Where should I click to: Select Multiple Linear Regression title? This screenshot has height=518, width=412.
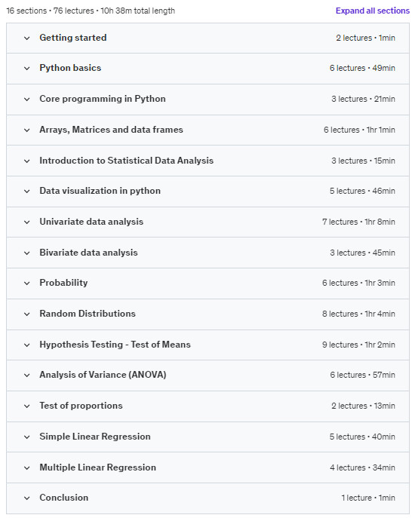[x=97, y=467]
